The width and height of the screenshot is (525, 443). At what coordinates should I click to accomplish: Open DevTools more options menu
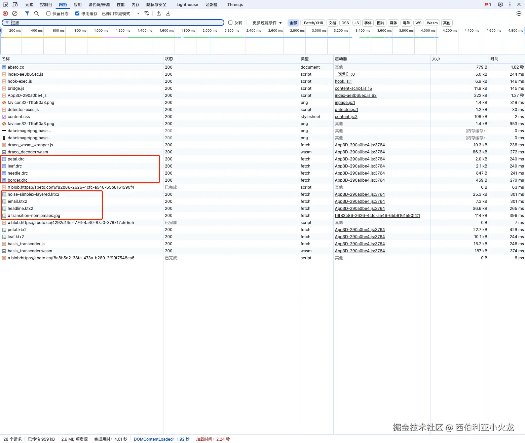coord(510,4)
